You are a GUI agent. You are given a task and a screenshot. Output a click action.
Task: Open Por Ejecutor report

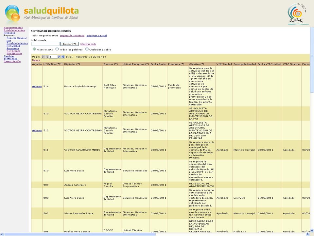pos(14,54)
